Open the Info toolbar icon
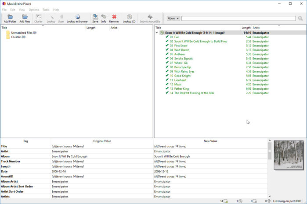This screenshot has height=204, width=307. coord(104,17)
